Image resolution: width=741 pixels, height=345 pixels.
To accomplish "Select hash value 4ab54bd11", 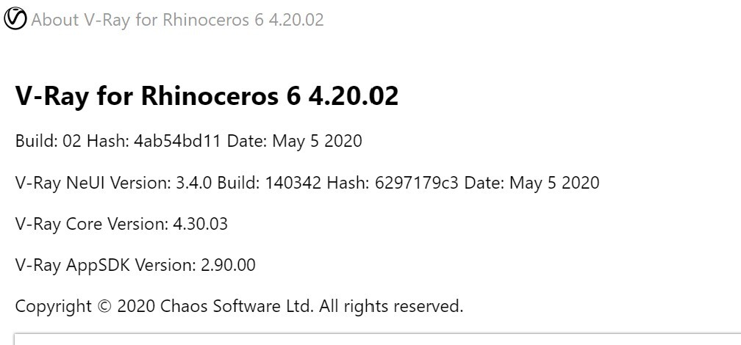I will 176,141.
